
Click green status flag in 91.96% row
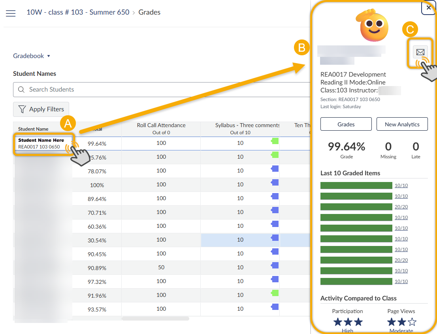click(275, 293)
